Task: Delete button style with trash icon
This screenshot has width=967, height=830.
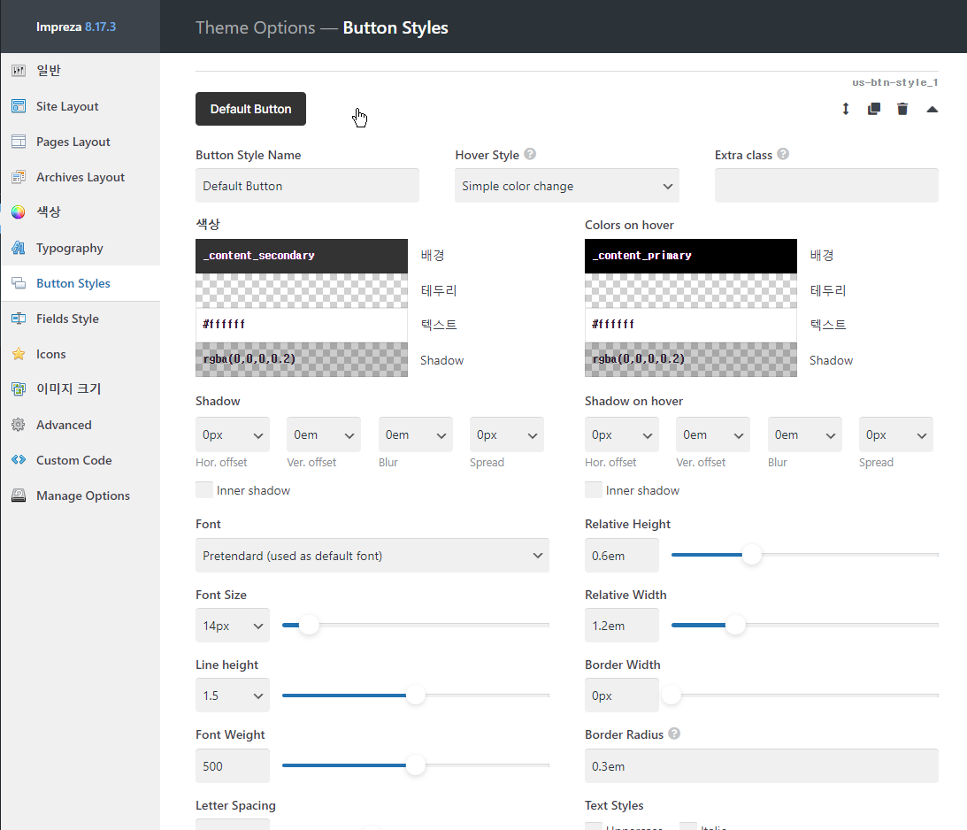Action: [x=902, y=109]
